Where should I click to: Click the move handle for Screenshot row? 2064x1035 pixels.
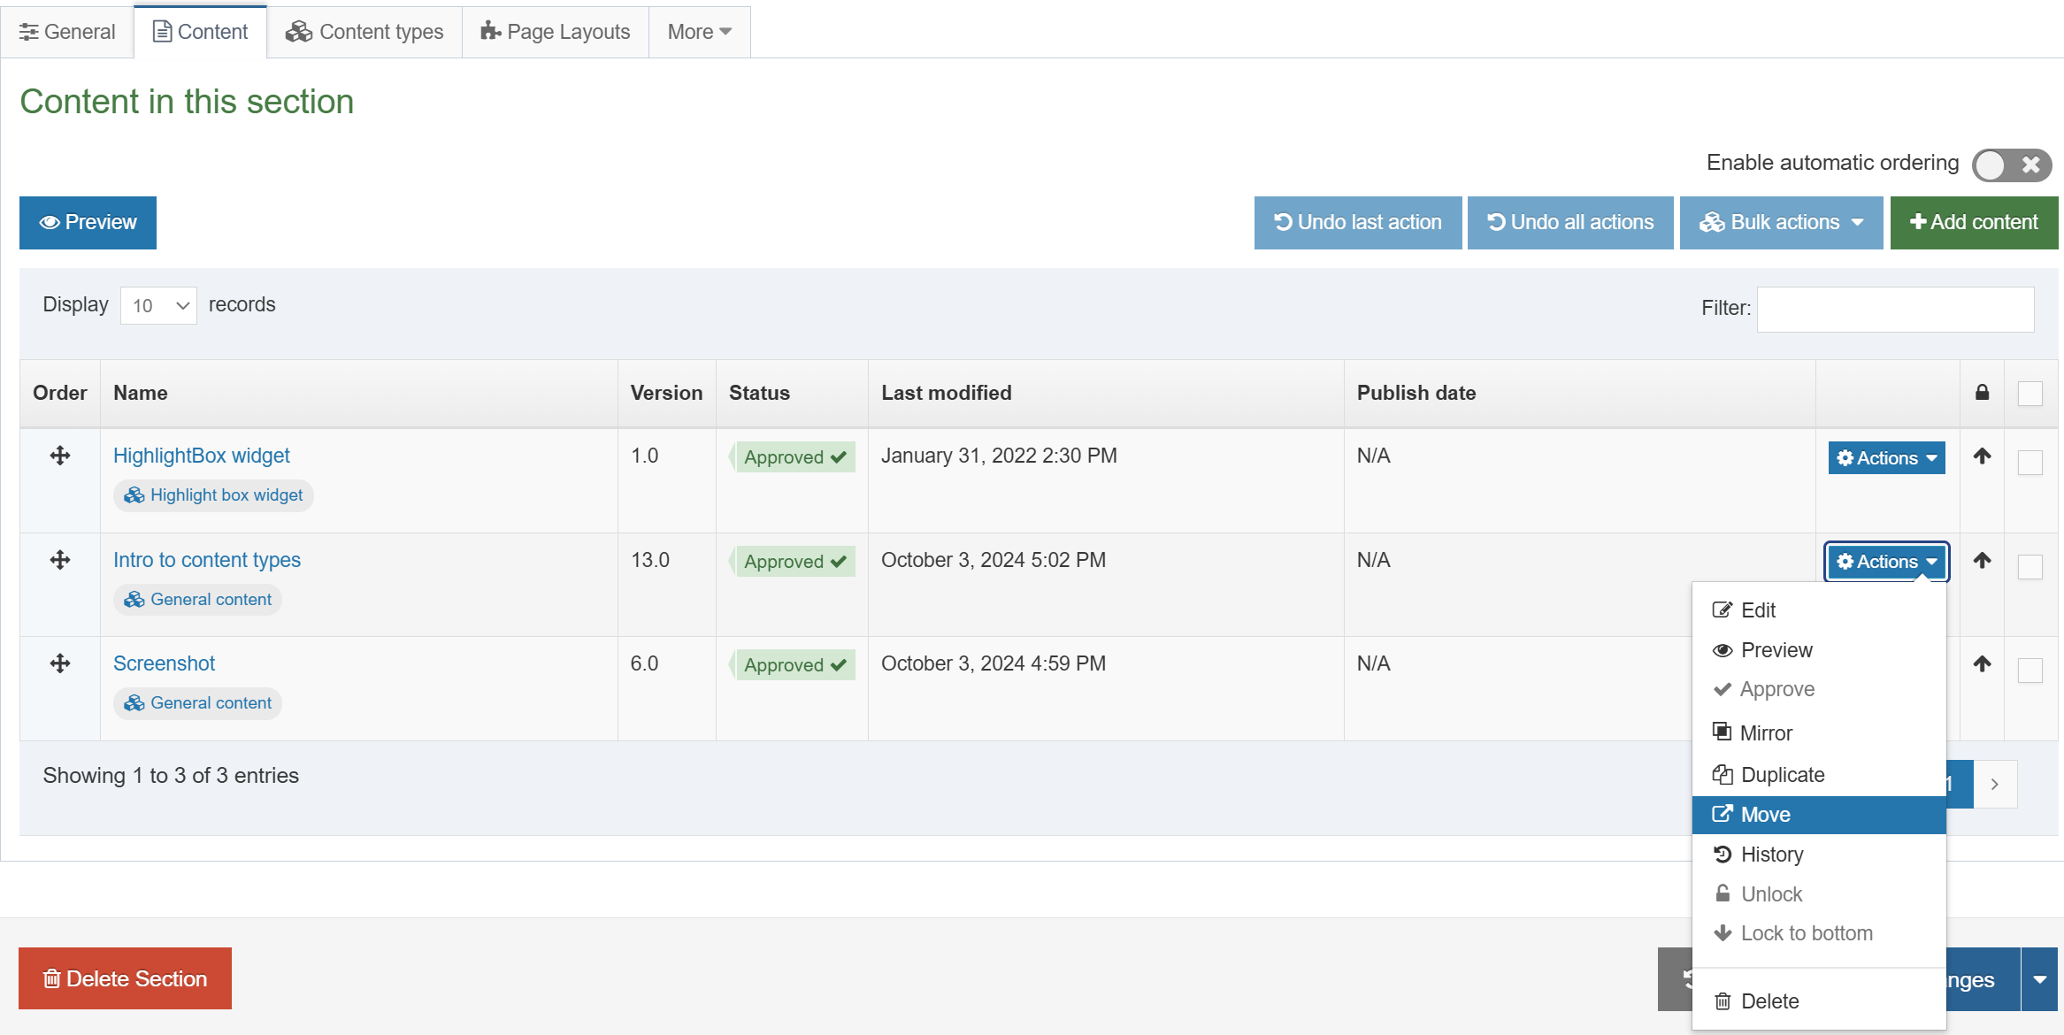click(x=60, y=663)
